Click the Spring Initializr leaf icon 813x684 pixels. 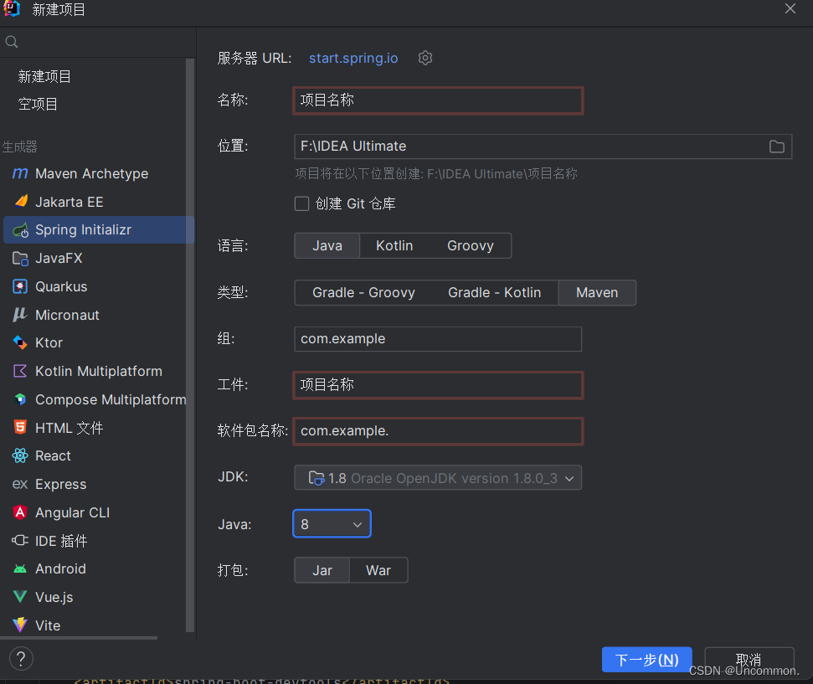(21, 229)
